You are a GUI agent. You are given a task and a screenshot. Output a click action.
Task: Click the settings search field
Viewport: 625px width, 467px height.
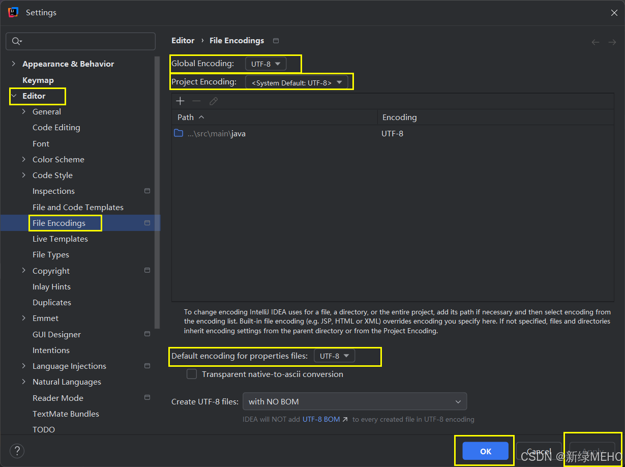click(x=81, y=41)
